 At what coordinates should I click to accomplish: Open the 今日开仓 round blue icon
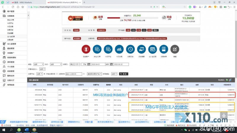[108, 49]
